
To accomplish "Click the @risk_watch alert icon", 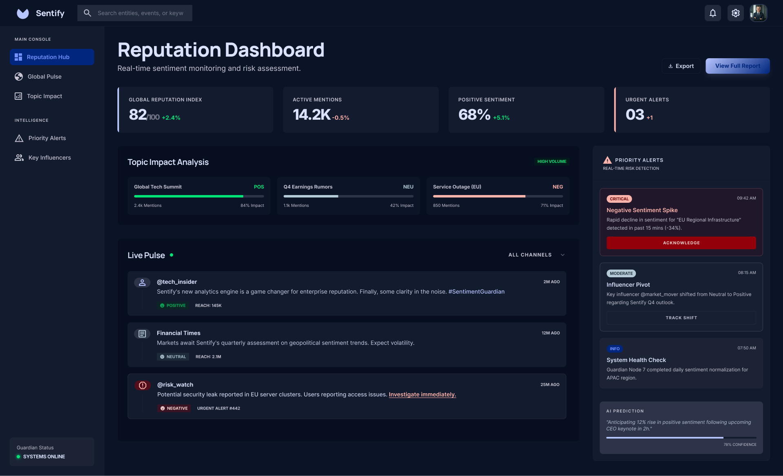I will pyautogui.click(x=143, y=385).
